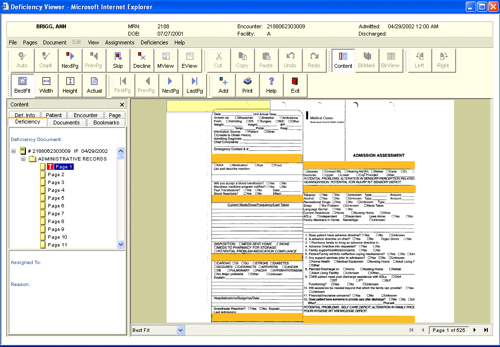Click the Paste icon
The image size is (500, 347).
point(266,60)
